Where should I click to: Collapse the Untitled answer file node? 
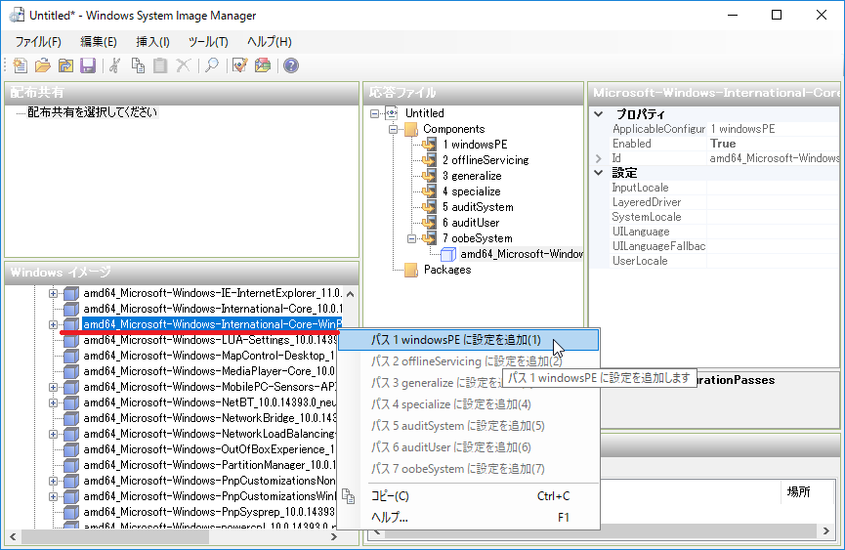(374, 113)
